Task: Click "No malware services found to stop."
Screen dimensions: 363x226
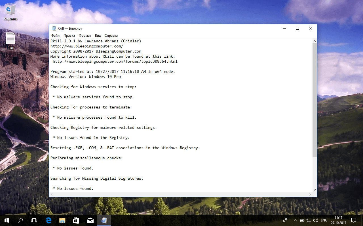Action: [x=96, y=97]
